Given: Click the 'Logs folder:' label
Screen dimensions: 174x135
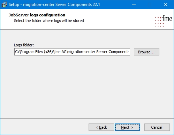Looking at the screenshot, I should click(x=24, y=45).
